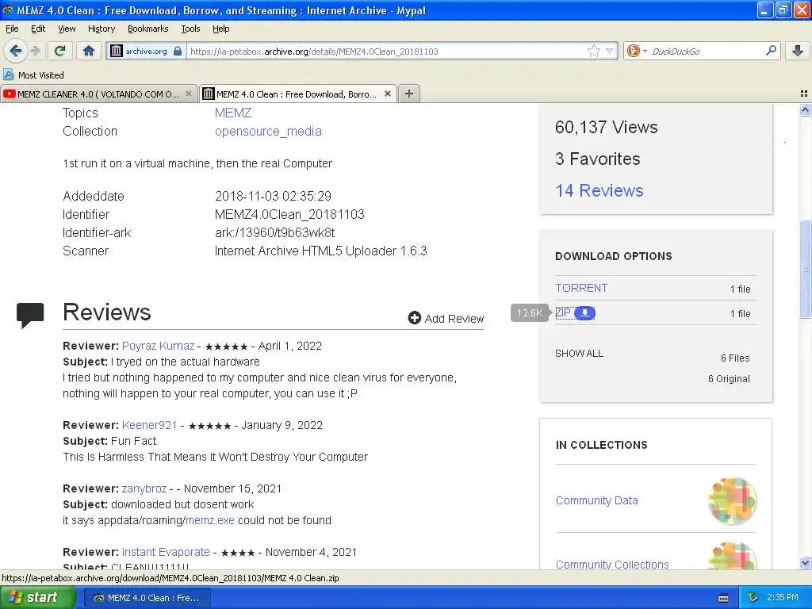
Task: Open a new tab with plus button
Action: tap(409, 94)
